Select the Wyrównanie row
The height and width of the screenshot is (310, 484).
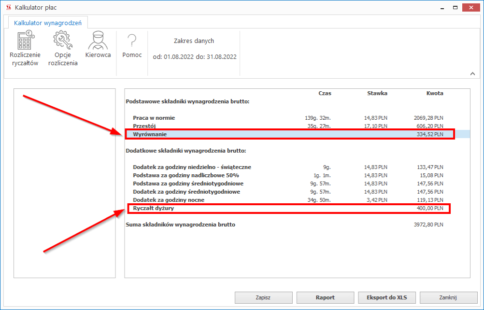[x=290, y=134]
